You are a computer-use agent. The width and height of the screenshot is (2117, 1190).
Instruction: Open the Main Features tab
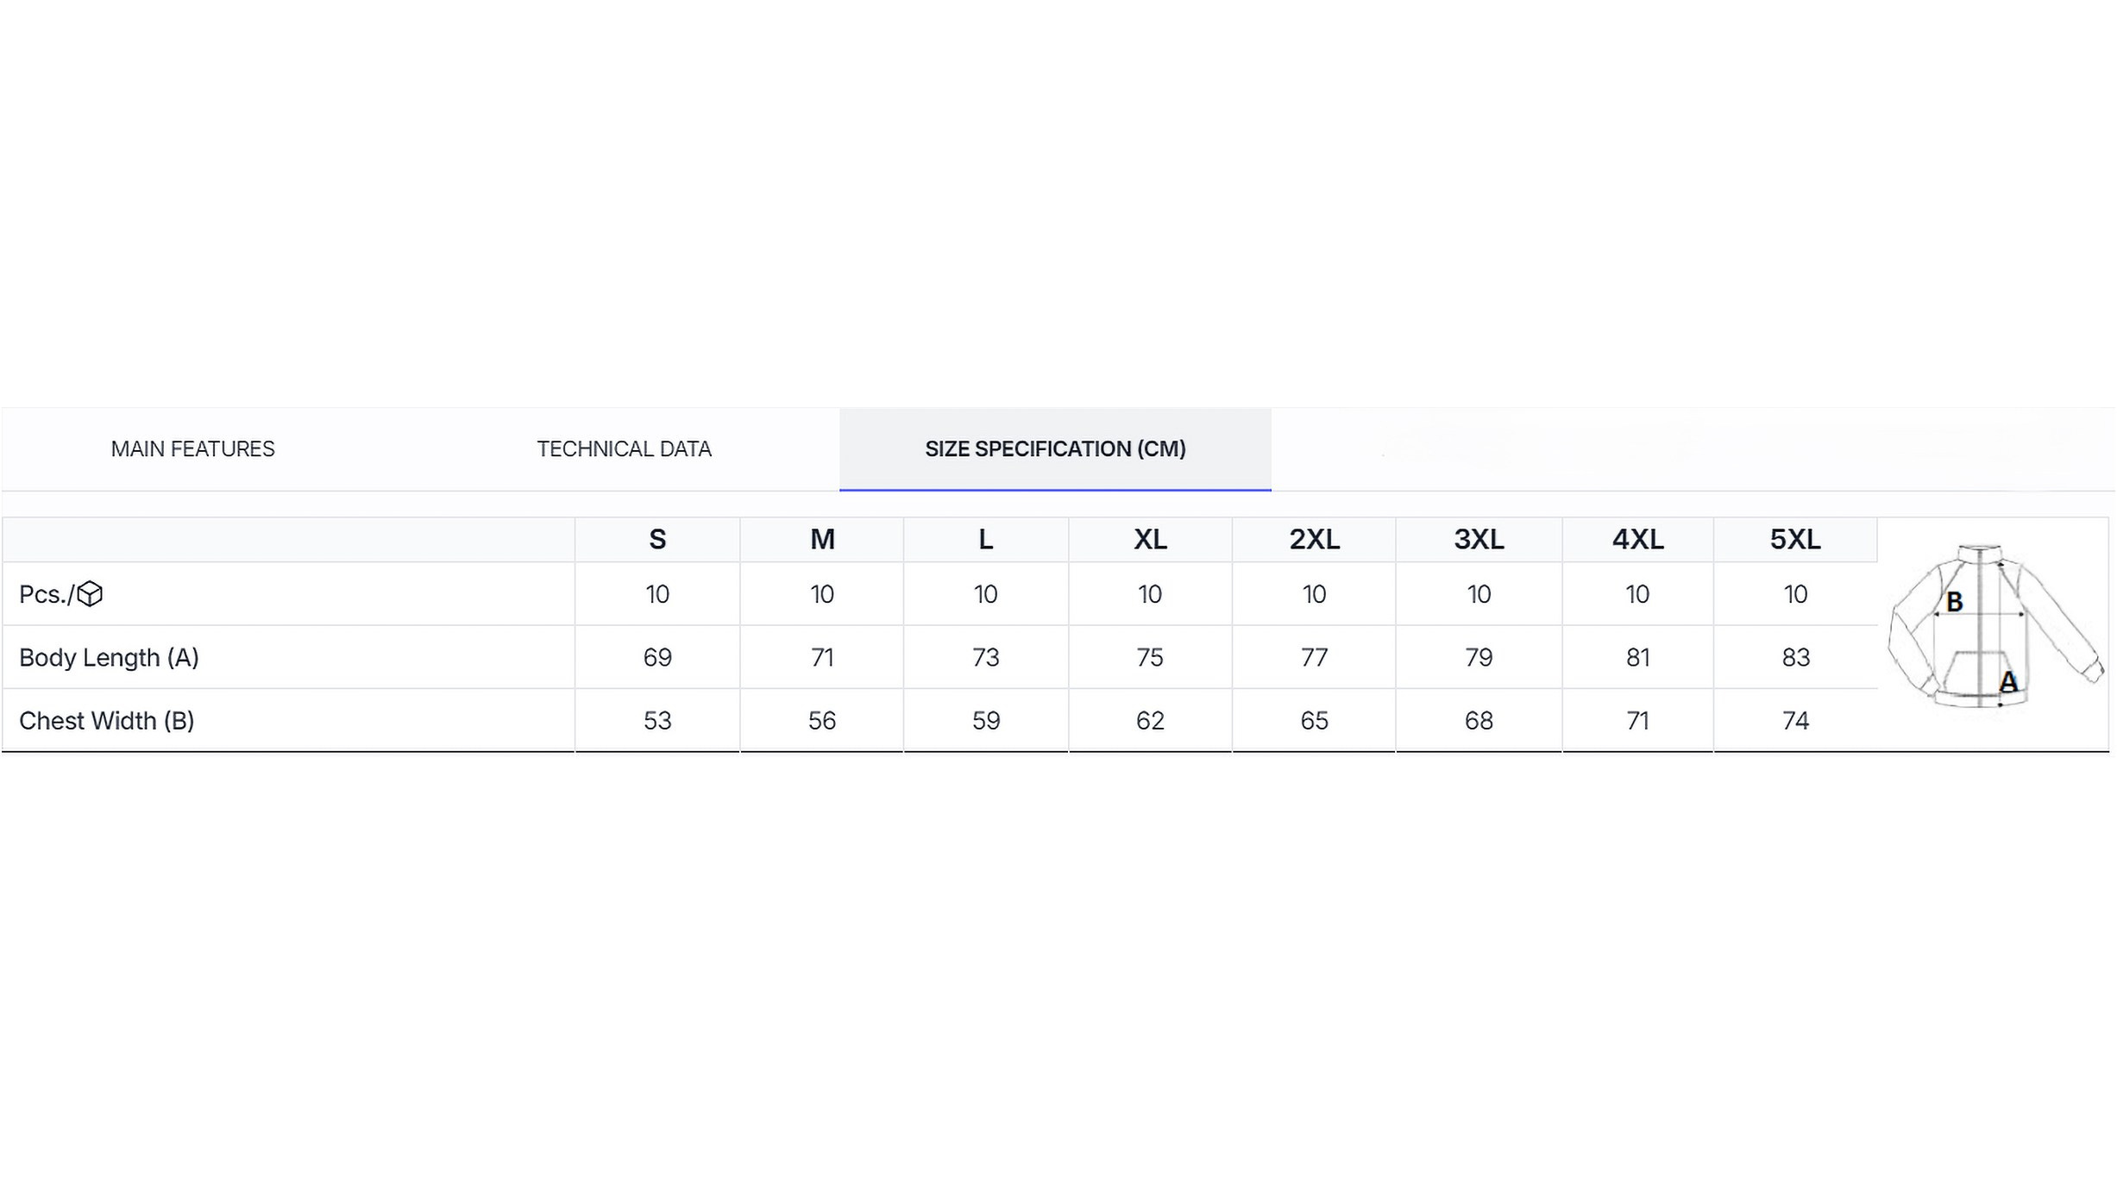192,449
